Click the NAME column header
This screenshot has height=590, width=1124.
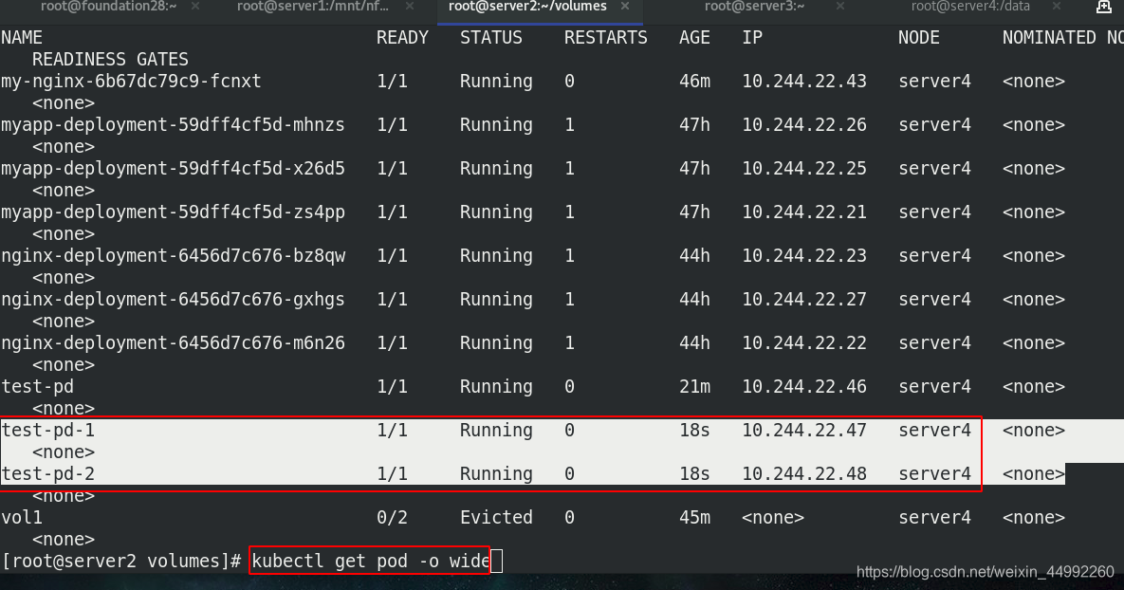[22, 37]
